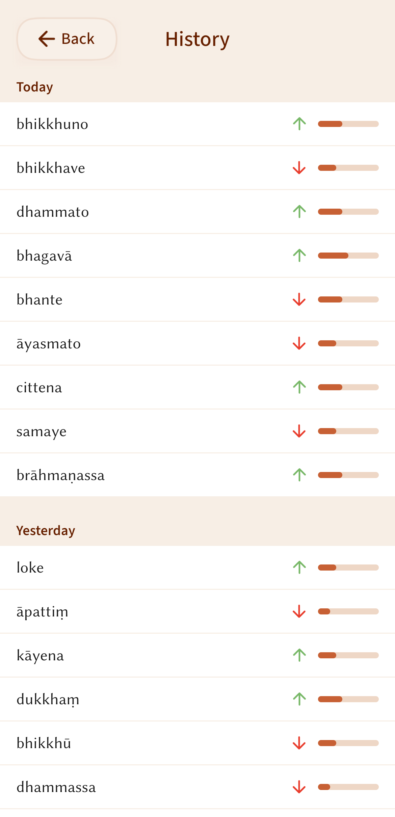Click the up arrow next to bhagavā
The width and height of the screenshot is (395, 817).
click(x=299, y=256)
